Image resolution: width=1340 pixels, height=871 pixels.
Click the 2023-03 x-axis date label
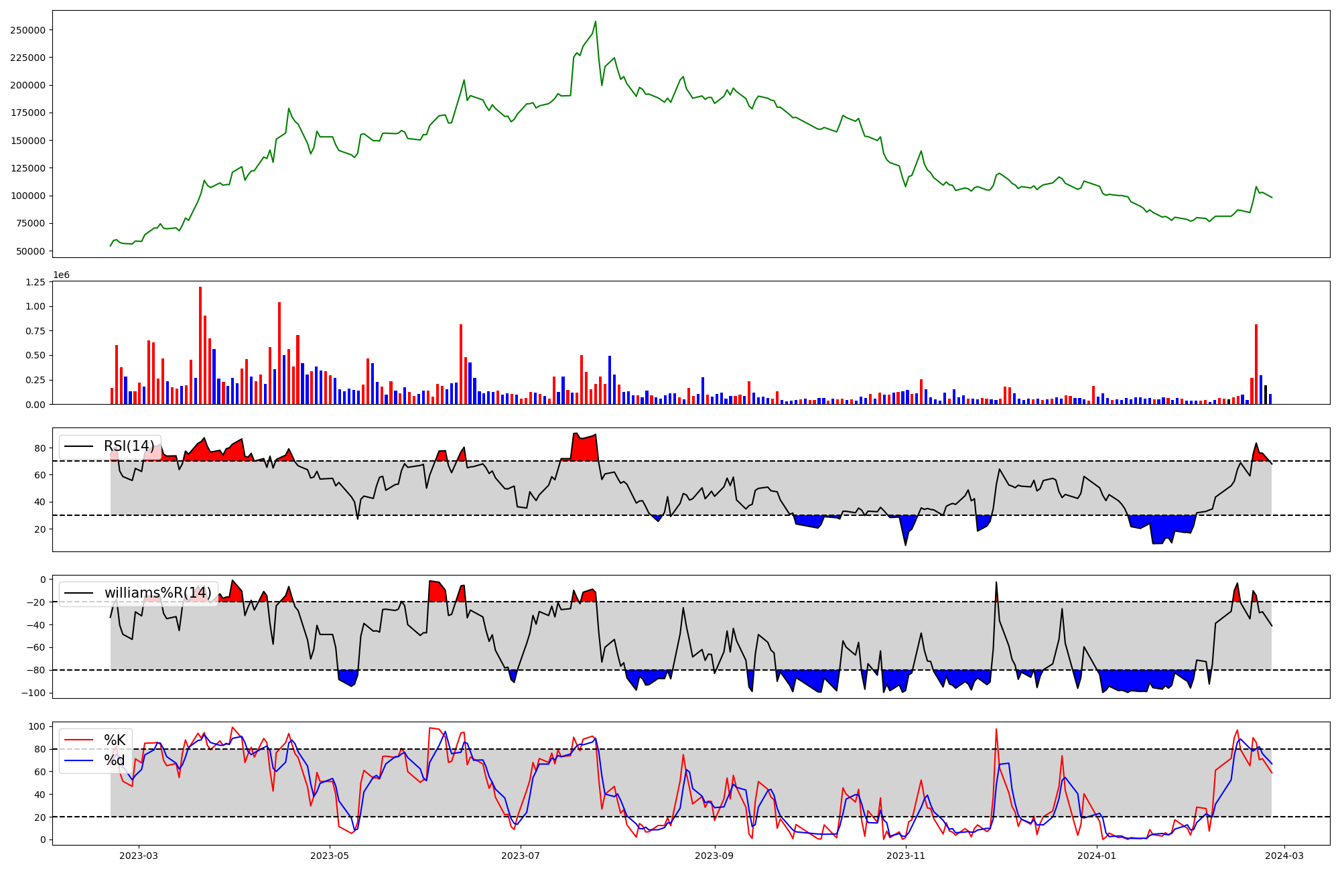(x=139, y=856)
